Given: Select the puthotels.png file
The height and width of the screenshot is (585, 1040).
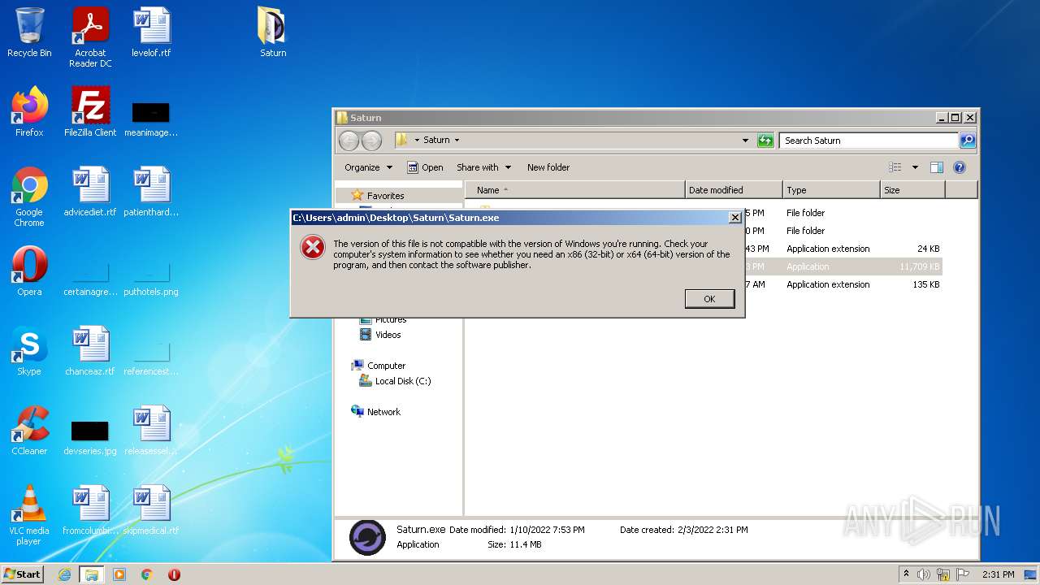Looking at the screenshot, I should (151, 279).
